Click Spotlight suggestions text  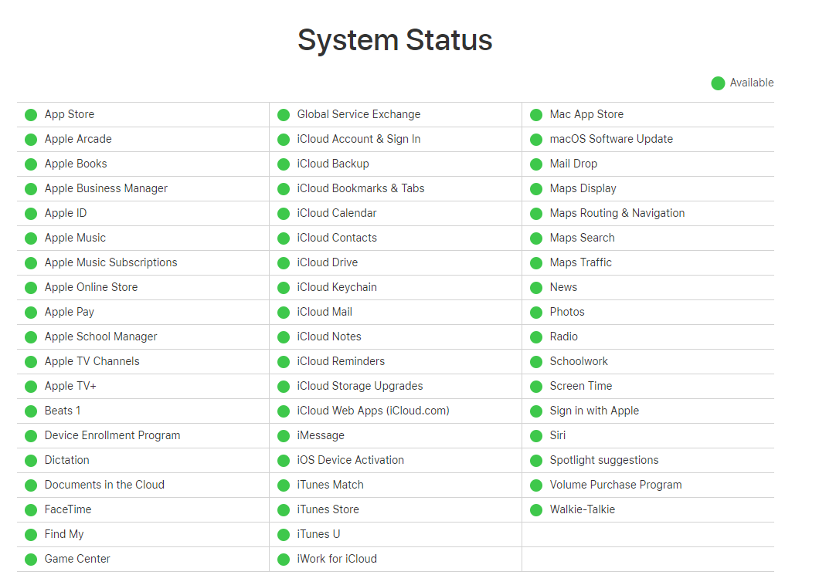(604, 460)
